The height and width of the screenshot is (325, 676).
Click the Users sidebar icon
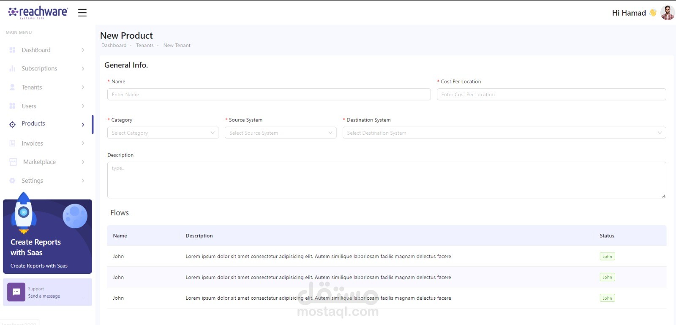point(12,106)
